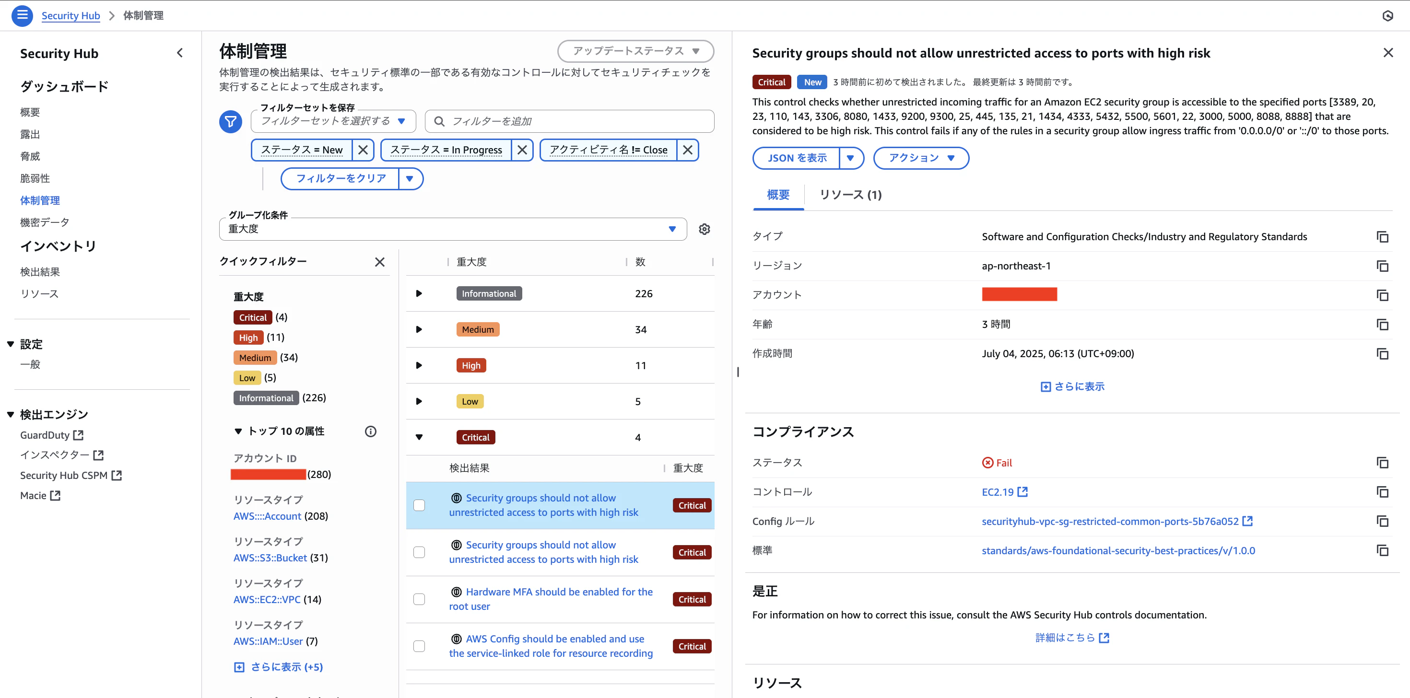Screen dimensions: 1410x698
Task: Copy the 作成時間 value
Action: pos(1382,354)
